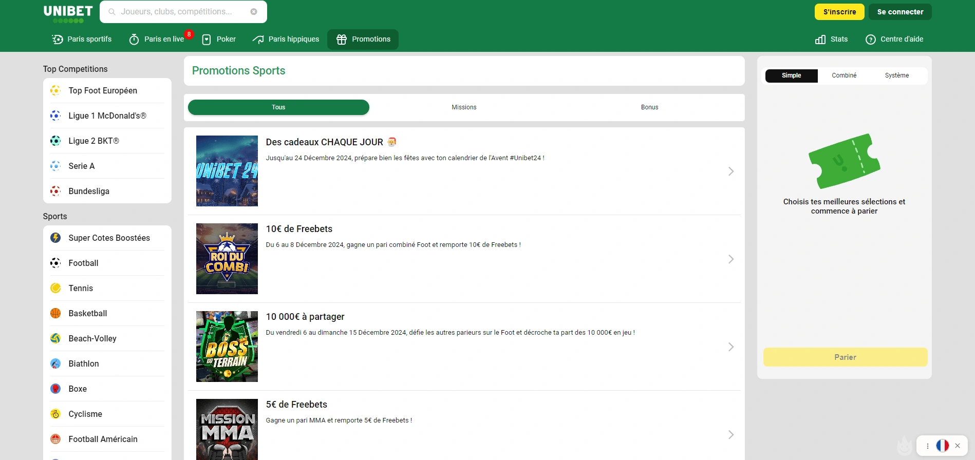
Task: Clear the search field with the X icon
Action: click(x=254, y=12)
